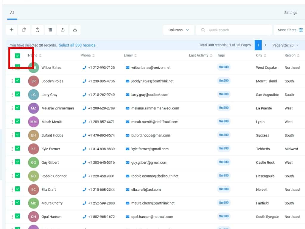
Task: Click the Select all 300 records link
Action: point(77,45)
